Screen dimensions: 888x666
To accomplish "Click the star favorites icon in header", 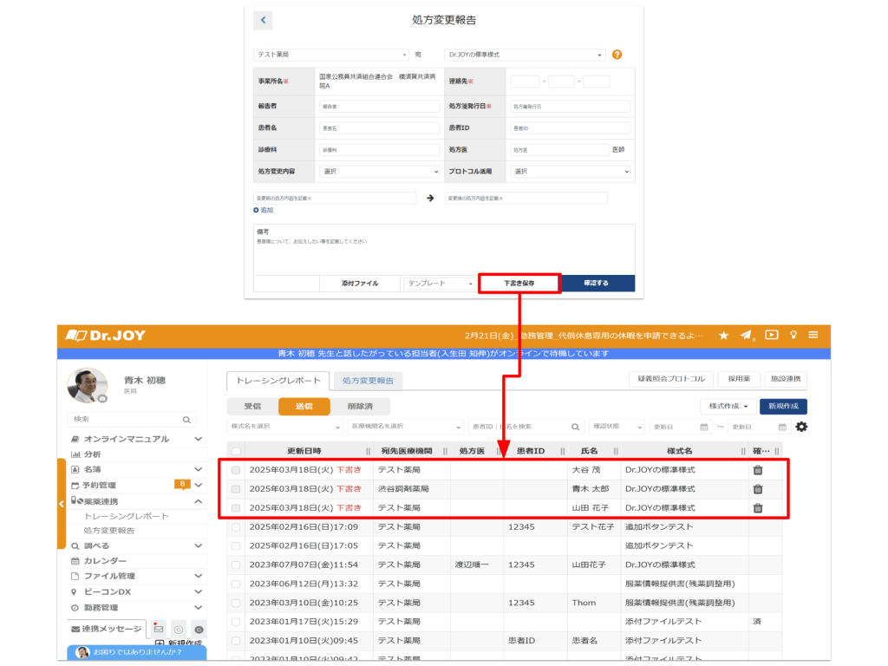I will point(723,336).
